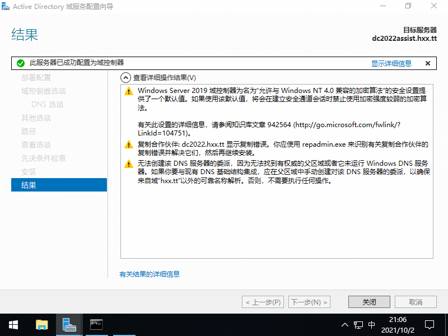Click warning icon for repadmin.exe replication message
The image size is (448, 336).
tap(129, 144)
